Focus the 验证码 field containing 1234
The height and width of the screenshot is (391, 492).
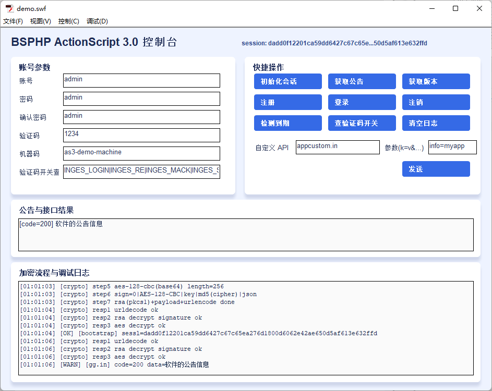click(141, 135)
